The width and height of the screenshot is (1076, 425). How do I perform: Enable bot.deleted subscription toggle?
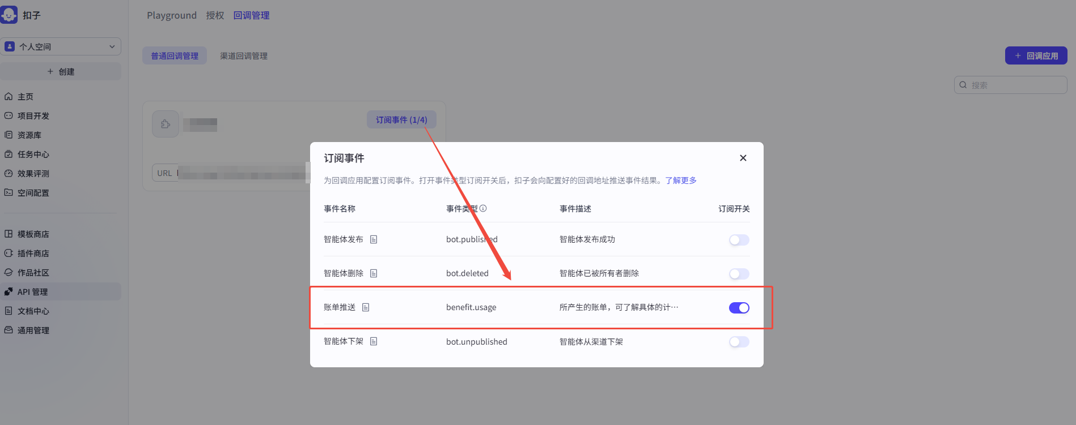coord(739,274)
